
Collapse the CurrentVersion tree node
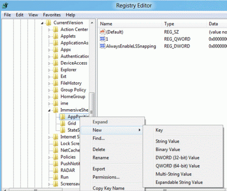(42, 23)
